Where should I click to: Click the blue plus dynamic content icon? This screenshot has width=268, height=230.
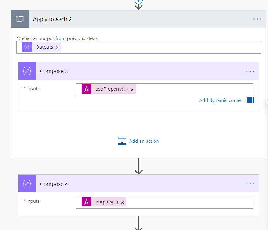251,100
